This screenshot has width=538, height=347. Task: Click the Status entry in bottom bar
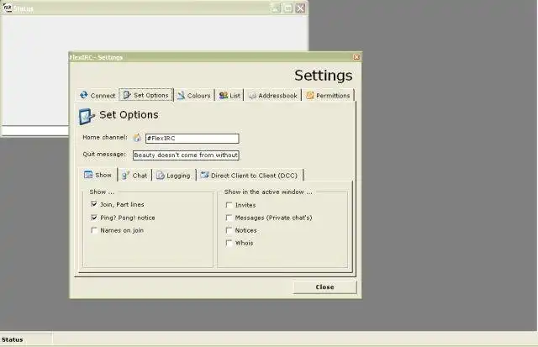point(26,339)
